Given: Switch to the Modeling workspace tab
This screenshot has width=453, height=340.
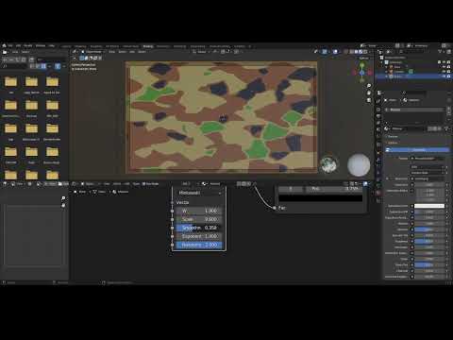Looking at the screenshot, I should point(80,46).
